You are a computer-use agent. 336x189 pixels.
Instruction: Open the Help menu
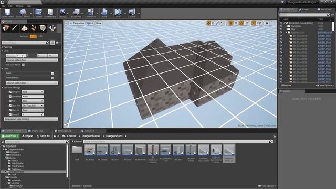(29, 6)
